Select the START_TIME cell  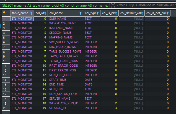65,80
